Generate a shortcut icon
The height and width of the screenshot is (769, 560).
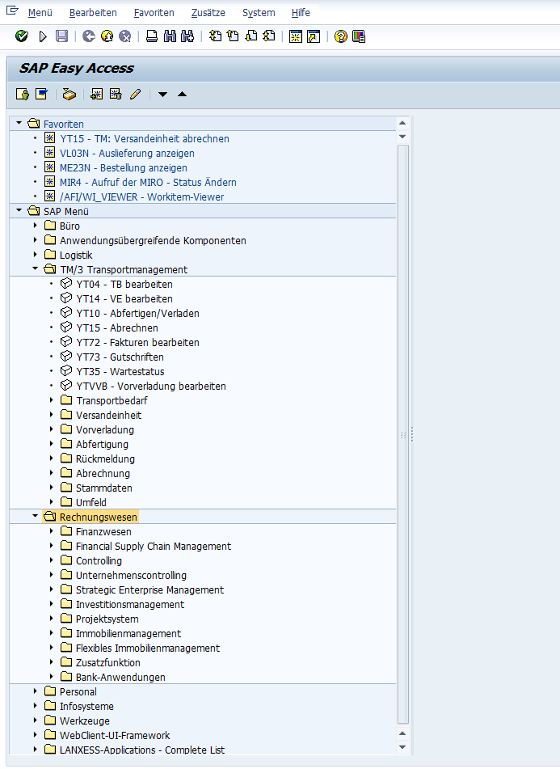[314, 36]
